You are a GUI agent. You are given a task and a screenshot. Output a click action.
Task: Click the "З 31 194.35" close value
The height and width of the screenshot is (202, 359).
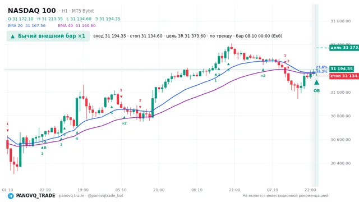[108, 19]
